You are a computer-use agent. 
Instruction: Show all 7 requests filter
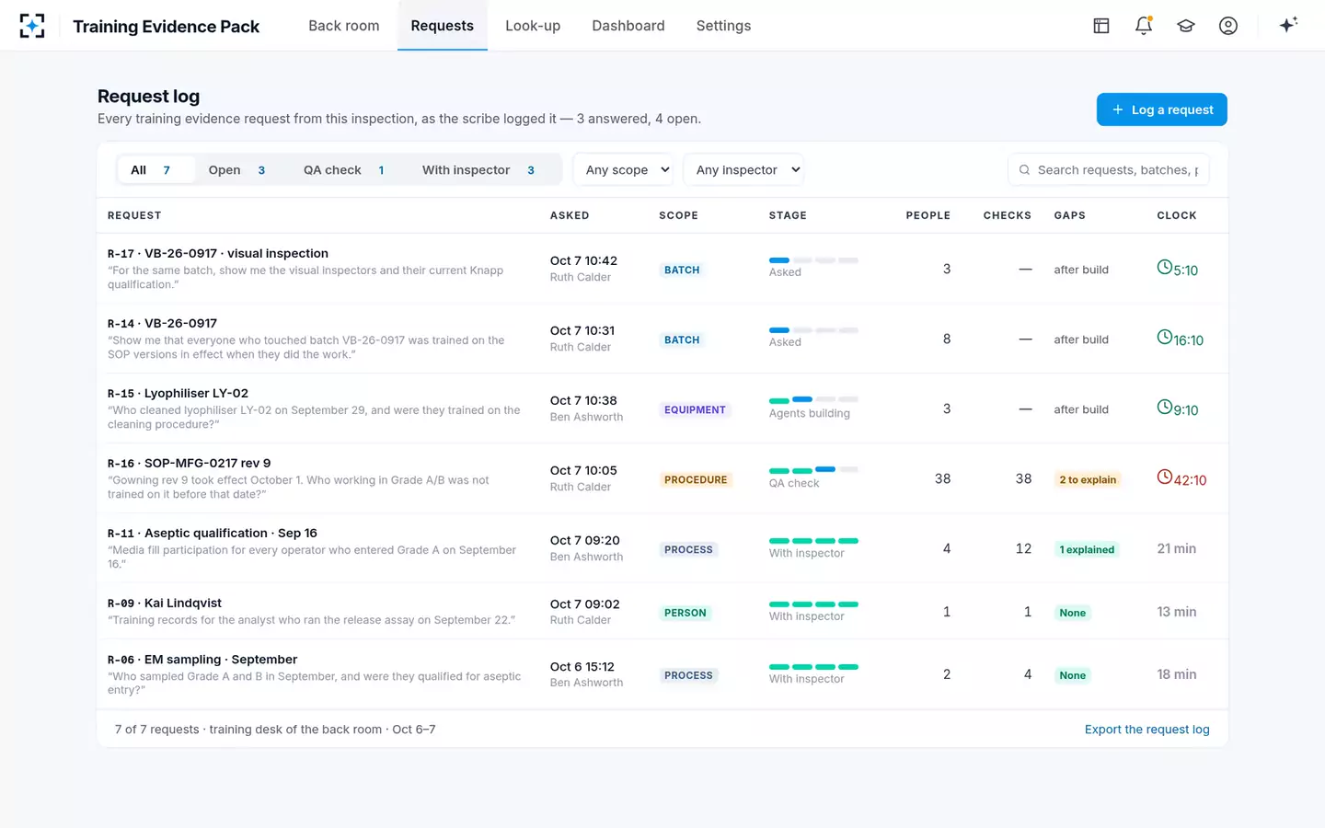[x=156, y=170]
